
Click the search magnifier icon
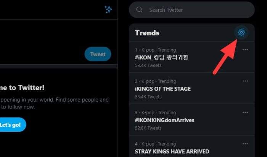(x=139, y=10)
